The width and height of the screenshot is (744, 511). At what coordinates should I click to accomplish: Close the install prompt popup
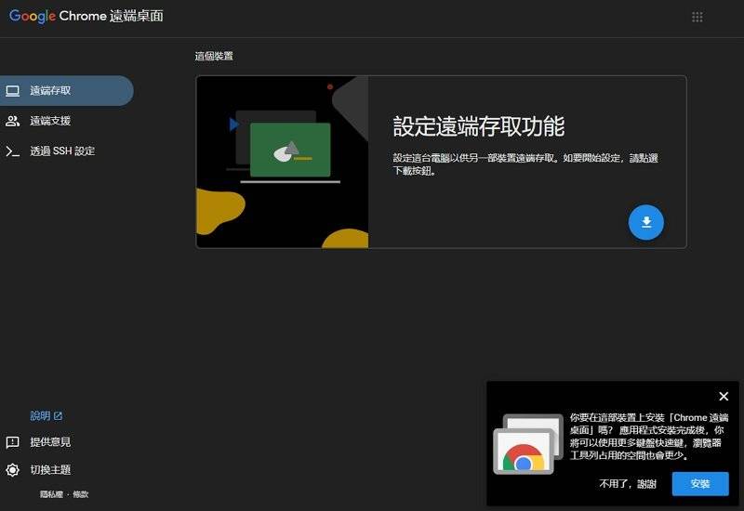coord(724,396)
